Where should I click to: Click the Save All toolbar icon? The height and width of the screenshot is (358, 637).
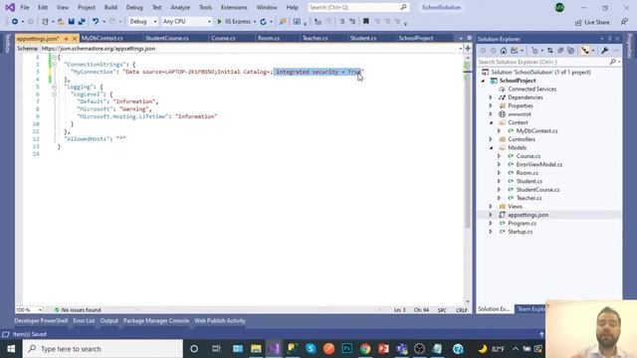pyautogui.click(x=82, y=22)
